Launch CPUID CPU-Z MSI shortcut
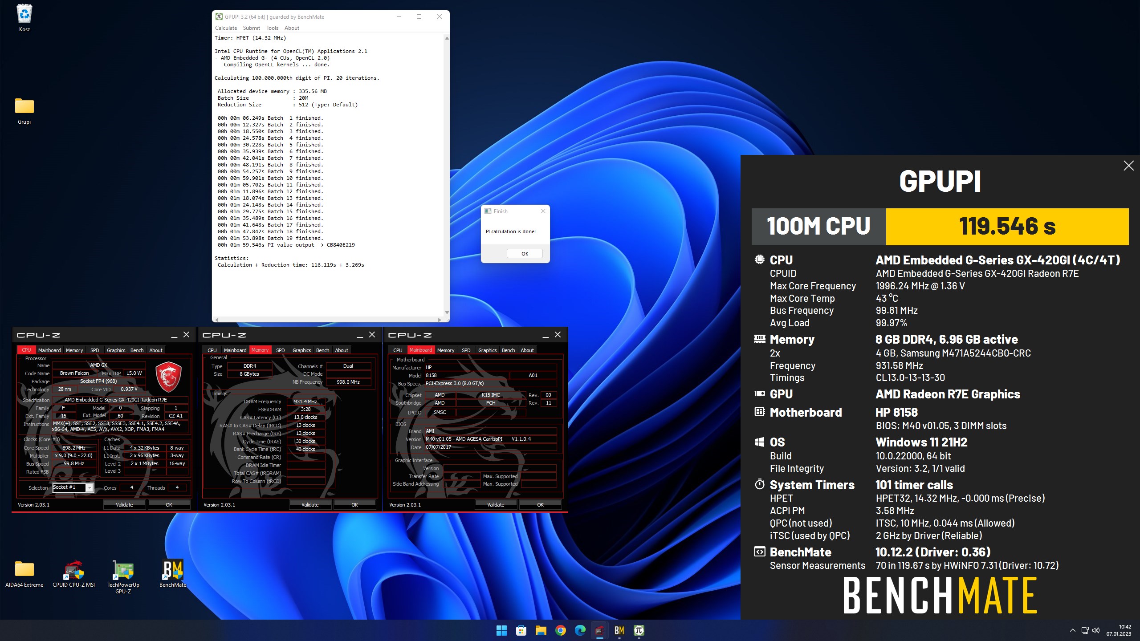The image size is (1140, 641). pos(74,574)
